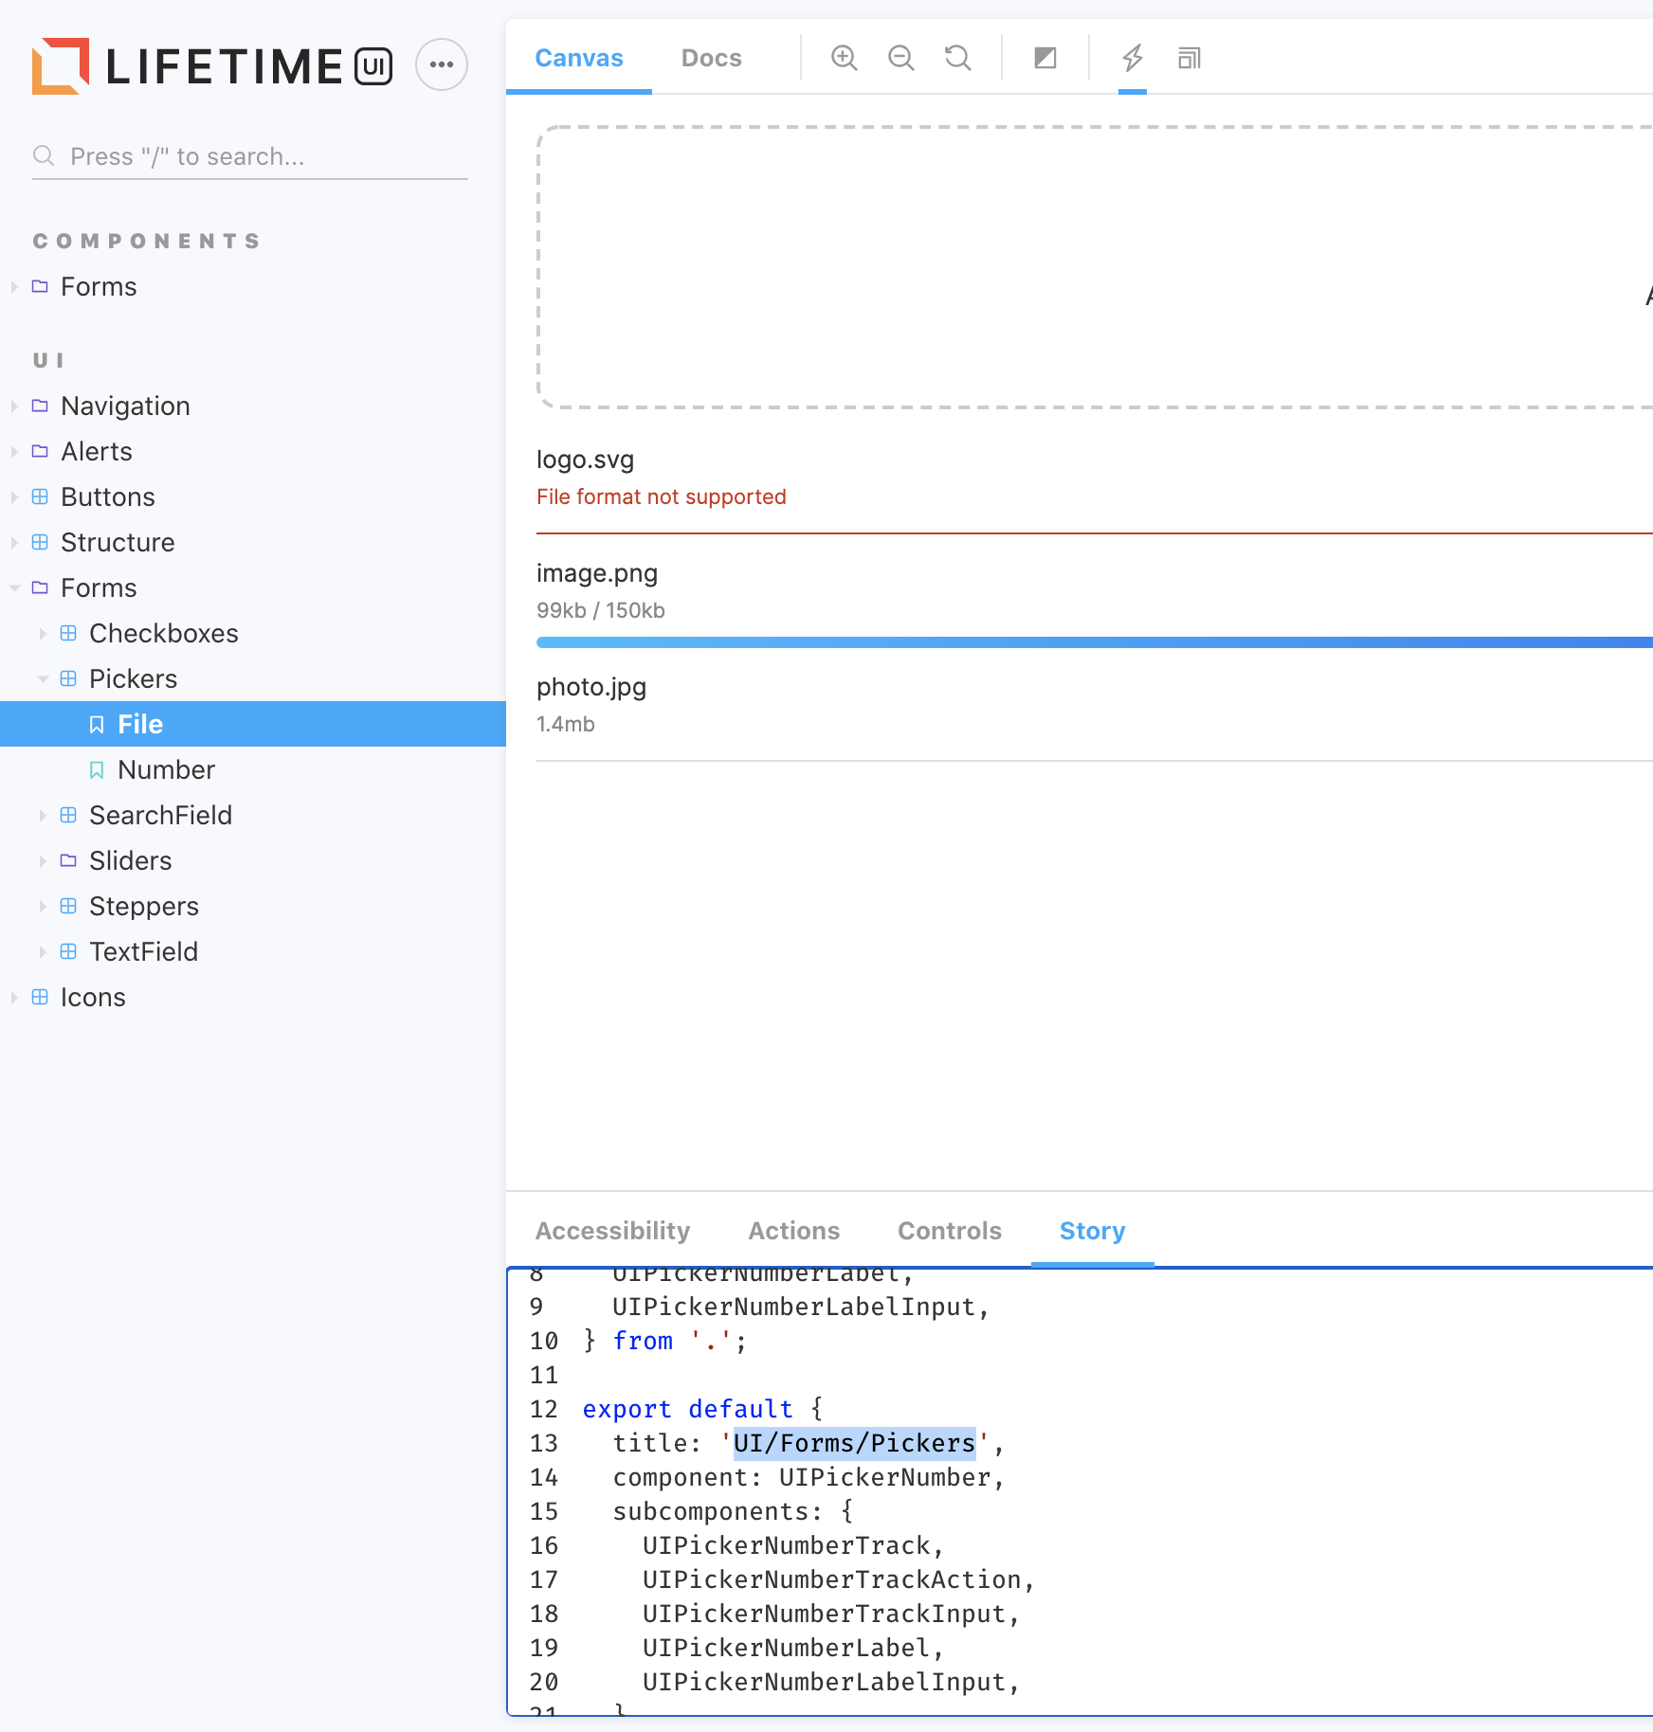Image resolution: width=1653 pixels, height=1732 pixels.
Task: Click the grid icon beside Checkboxes
Action: click(68, 633)
